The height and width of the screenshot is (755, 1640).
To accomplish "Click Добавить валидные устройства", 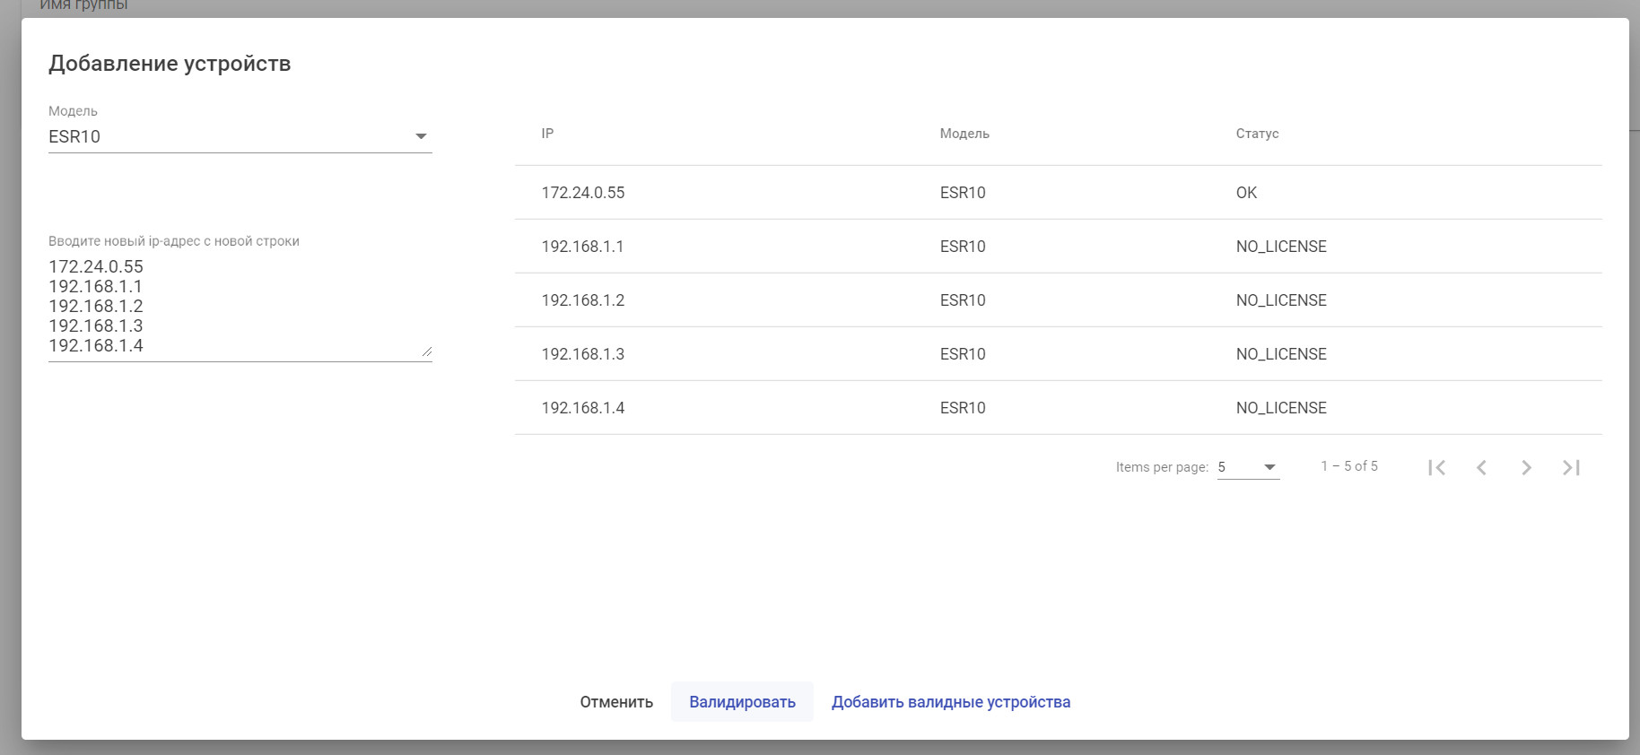I will (x=951, y=702).
